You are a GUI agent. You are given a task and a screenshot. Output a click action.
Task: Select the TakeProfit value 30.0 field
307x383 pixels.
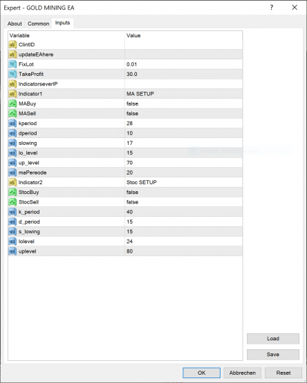click(184, 74)
